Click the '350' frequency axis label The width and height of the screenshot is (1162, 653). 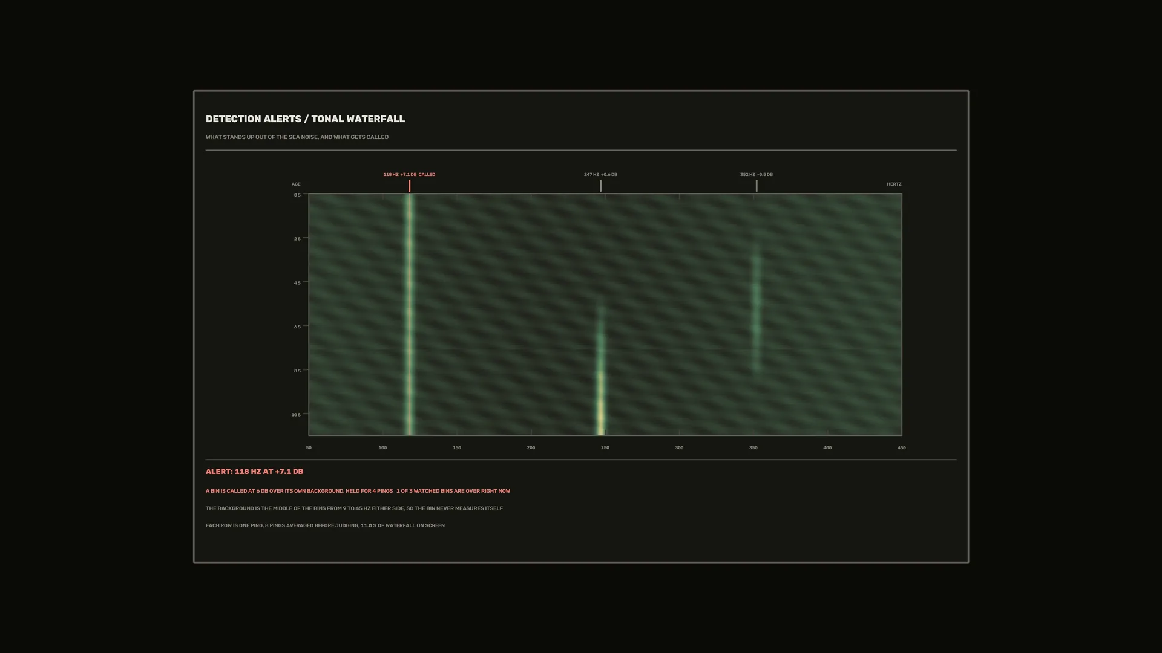tap(753, 448)
